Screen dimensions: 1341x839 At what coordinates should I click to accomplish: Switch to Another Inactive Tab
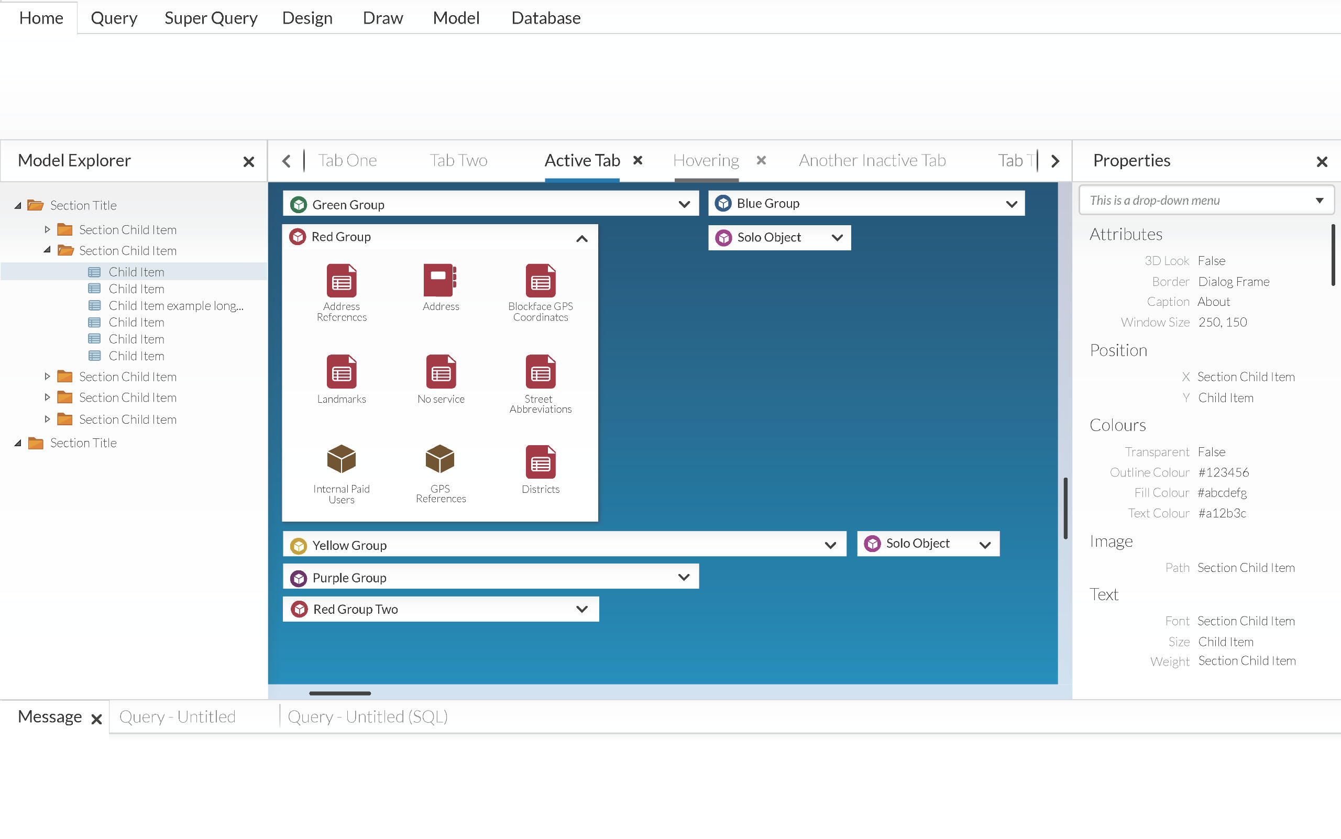(872, 160)
